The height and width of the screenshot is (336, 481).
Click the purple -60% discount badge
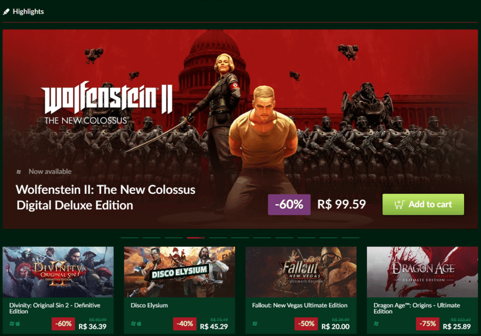click(289, 205)
